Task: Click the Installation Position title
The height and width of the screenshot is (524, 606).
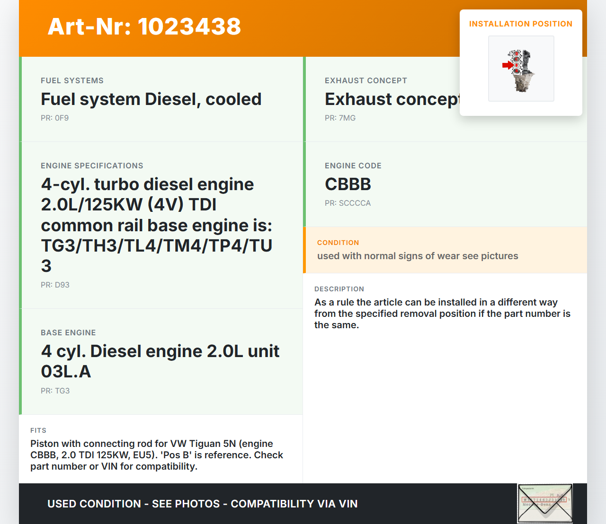Action: tap(520, 24)
